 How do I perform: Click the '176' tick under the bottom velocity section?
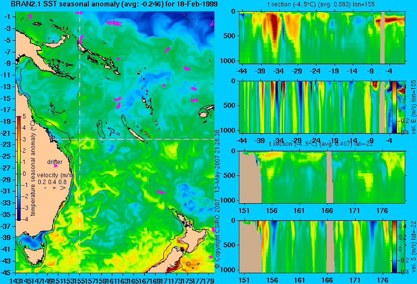click(x=383, y=280)
